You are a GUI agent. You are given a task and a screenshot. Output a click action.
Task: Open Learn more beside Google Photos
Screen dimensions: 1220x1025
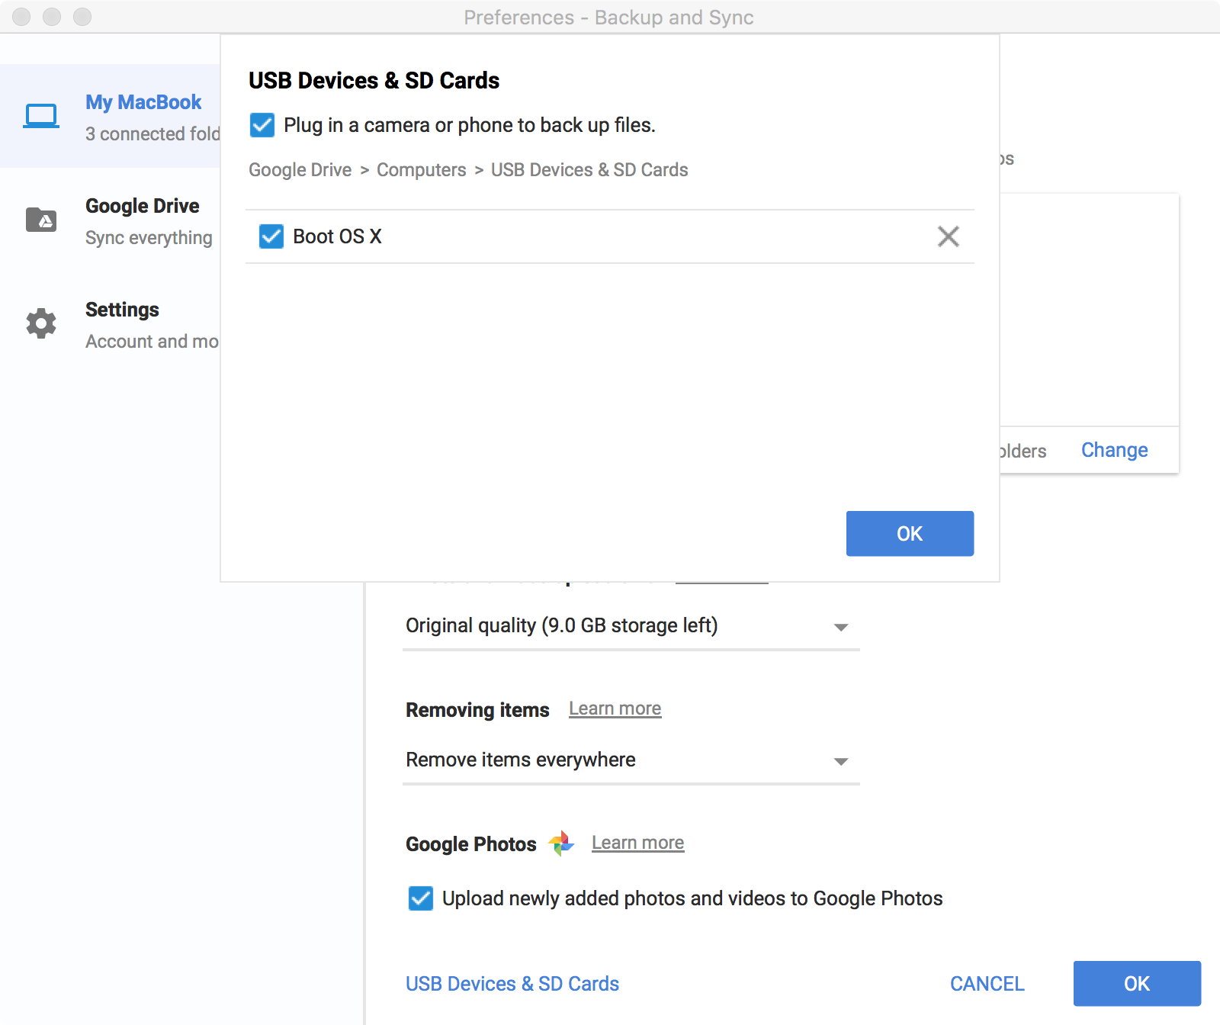(x=637, y=843)
